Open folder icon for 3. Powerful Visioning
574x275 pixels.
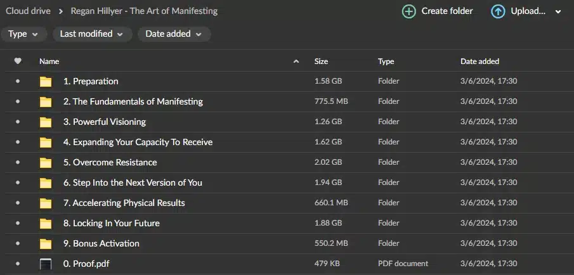[46, 122]
